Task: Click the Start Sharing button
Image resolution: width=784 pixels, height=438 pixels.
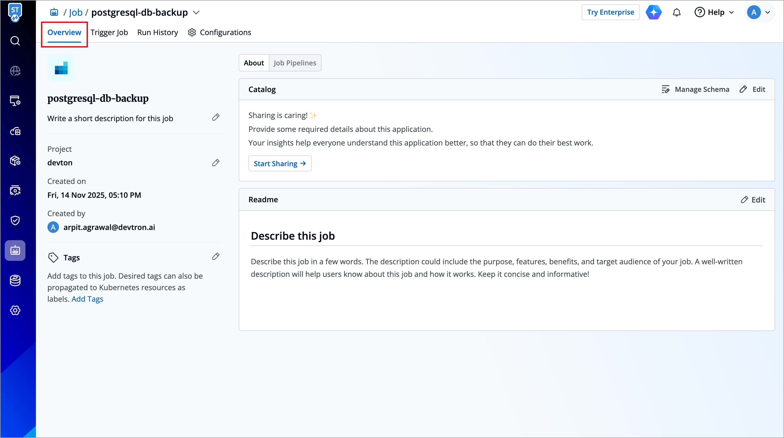Action: pos(280,164)
